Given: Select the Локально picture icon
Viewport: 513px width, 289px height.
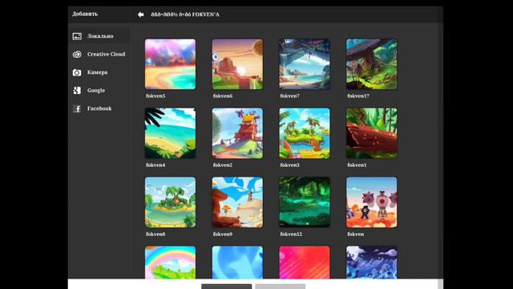Looking at the screenshot, I should point(77,36).
